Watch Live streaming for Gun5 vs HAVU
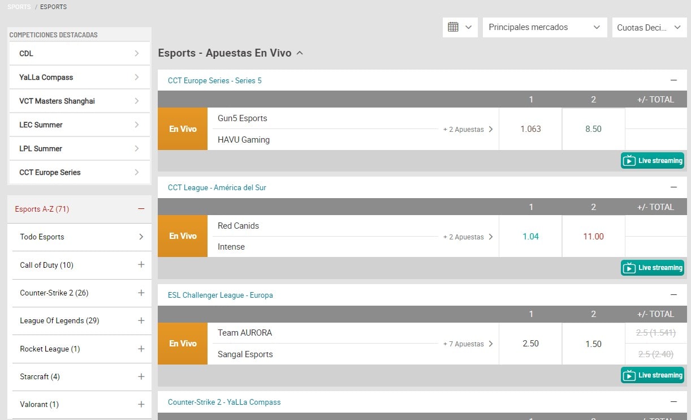The width and height of the screenshot is (691, 420). pyautogui.click(x=653, y=161)
